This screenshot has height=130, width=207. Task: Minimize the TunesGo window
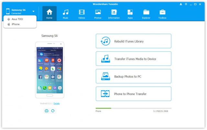(191, 4)
